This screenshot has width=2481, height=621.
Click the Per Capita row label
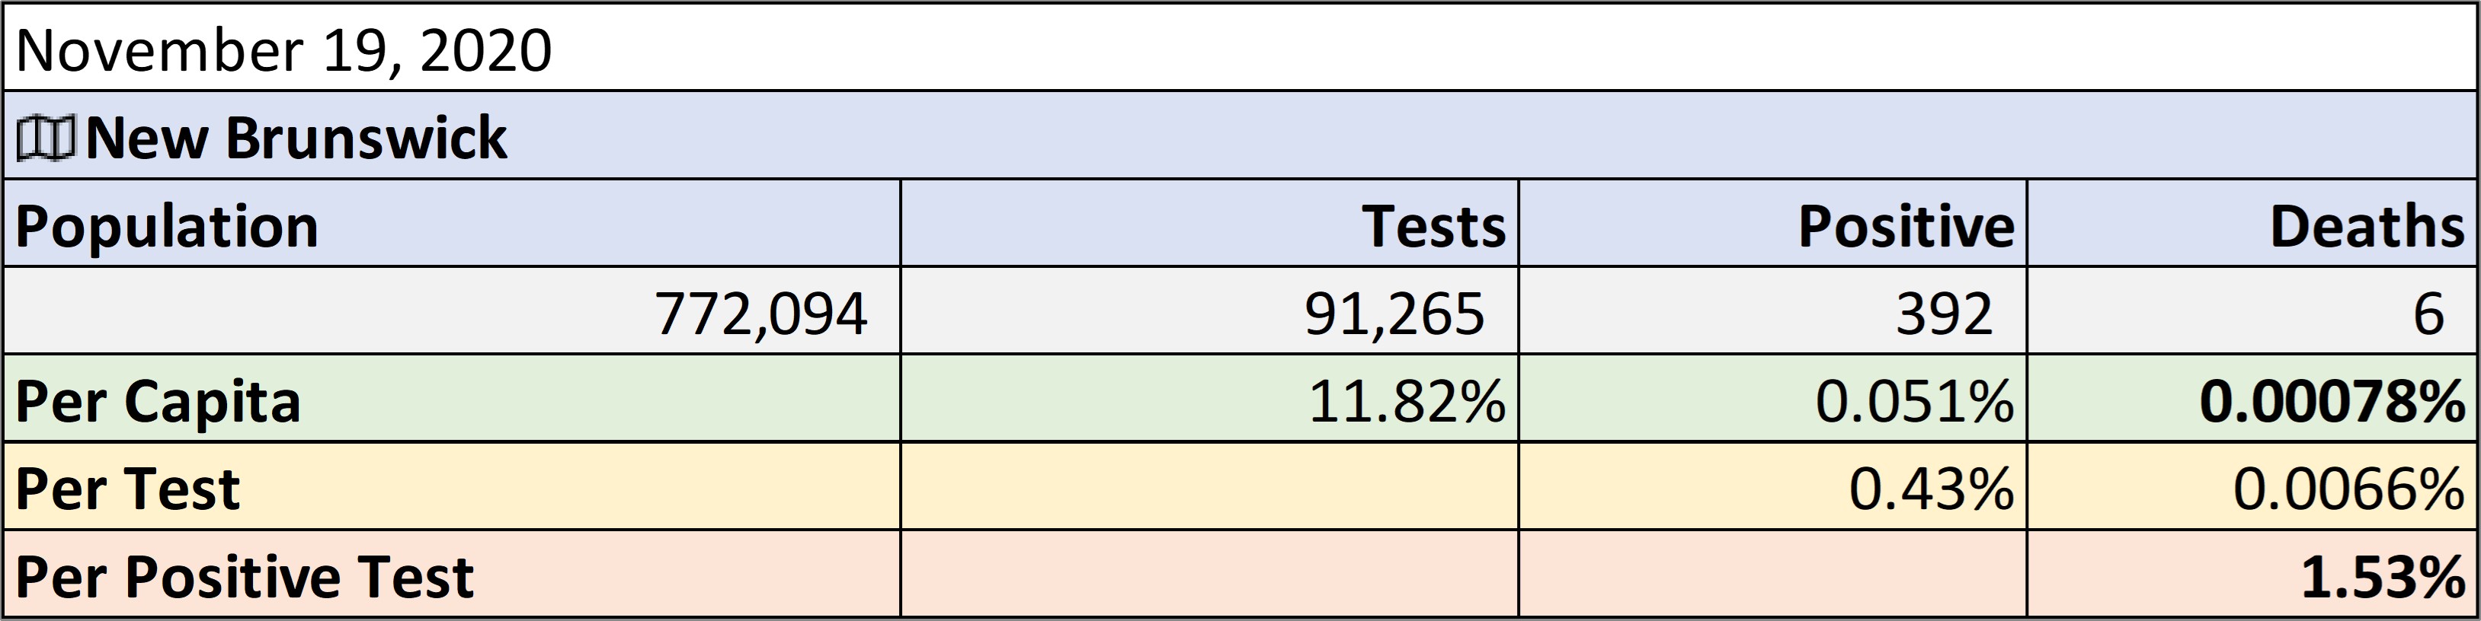pos(452,399)
